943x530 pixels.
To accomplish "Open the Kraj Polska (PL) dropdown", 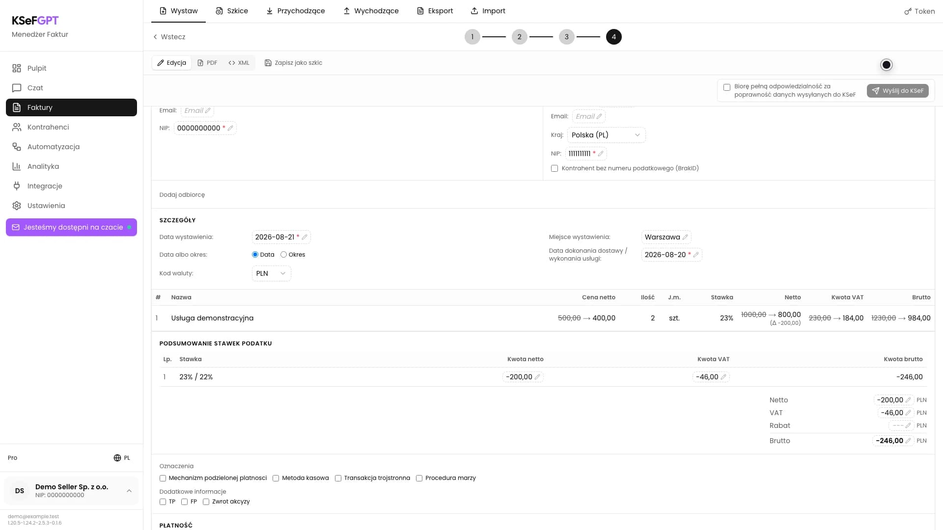I will pyautogui.click(x=606, y=135).
